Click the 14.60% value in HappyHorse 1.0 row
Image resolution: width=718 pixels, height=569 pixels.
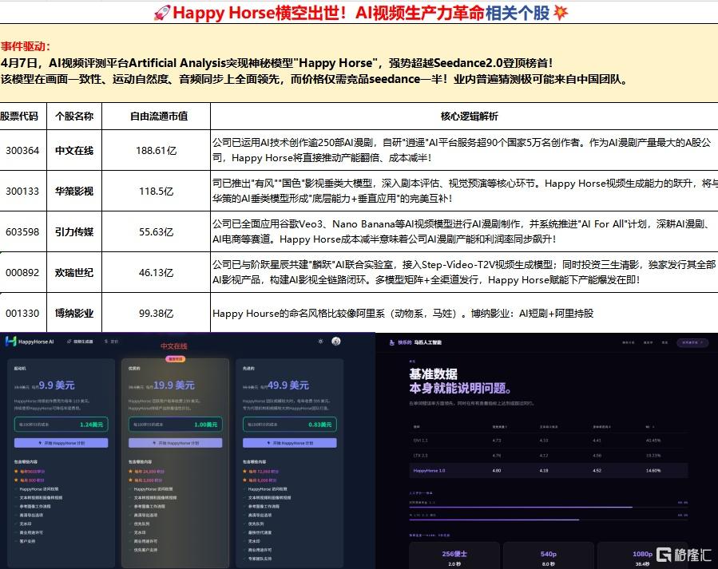(x=653, y=470)
